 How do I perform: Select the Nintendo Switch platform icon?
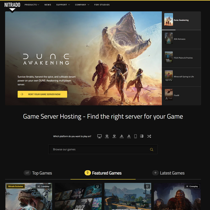click(142, 136)
